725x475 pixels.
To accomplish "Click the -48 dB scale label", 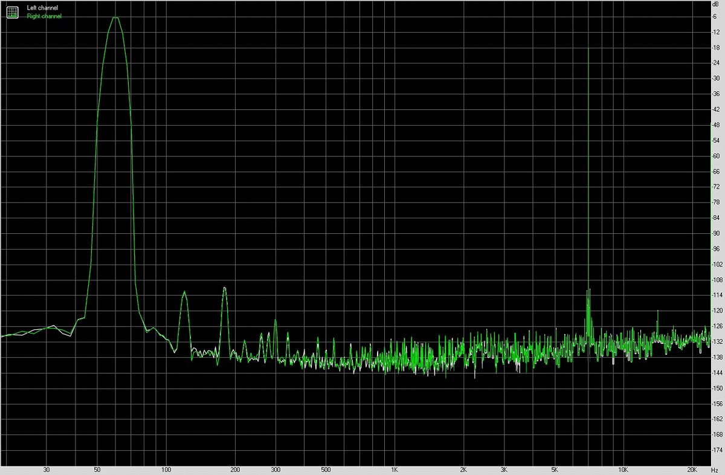I will [715, 125].
